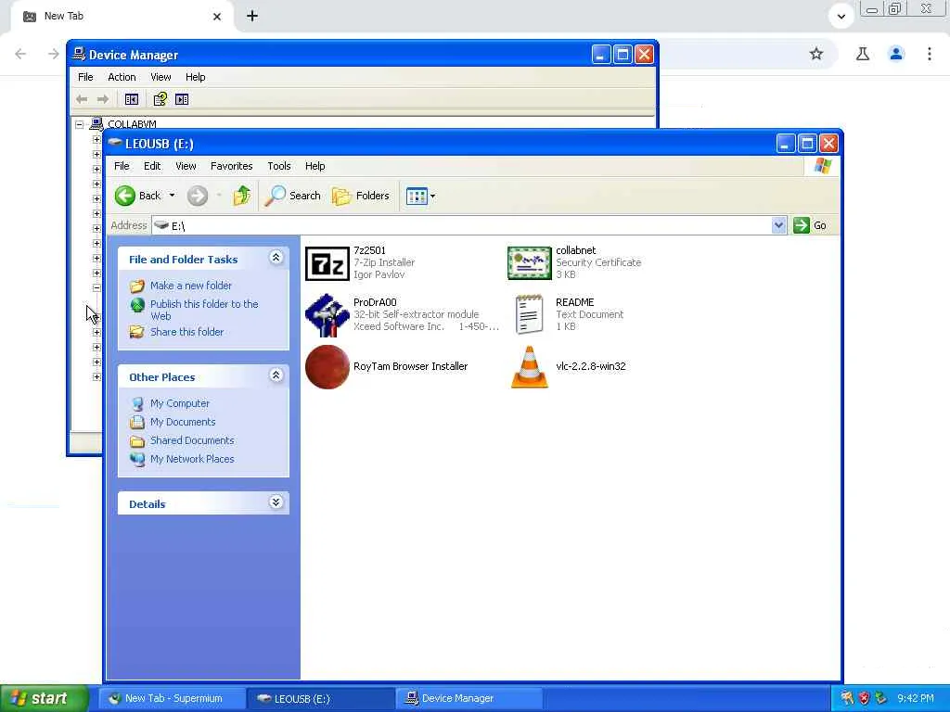The image size is (950, 712).
Task: Open Favorites menu in Explorer
Action: coord(231,166)
